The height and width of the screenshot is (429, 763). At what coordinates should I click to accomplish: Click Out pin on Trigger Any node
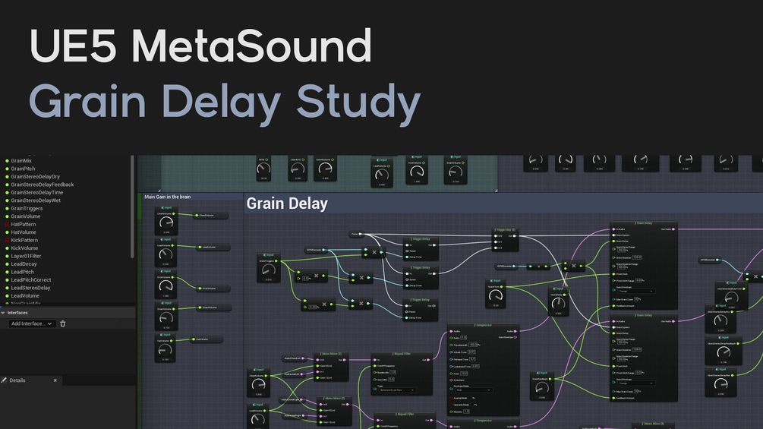point(515,236)
